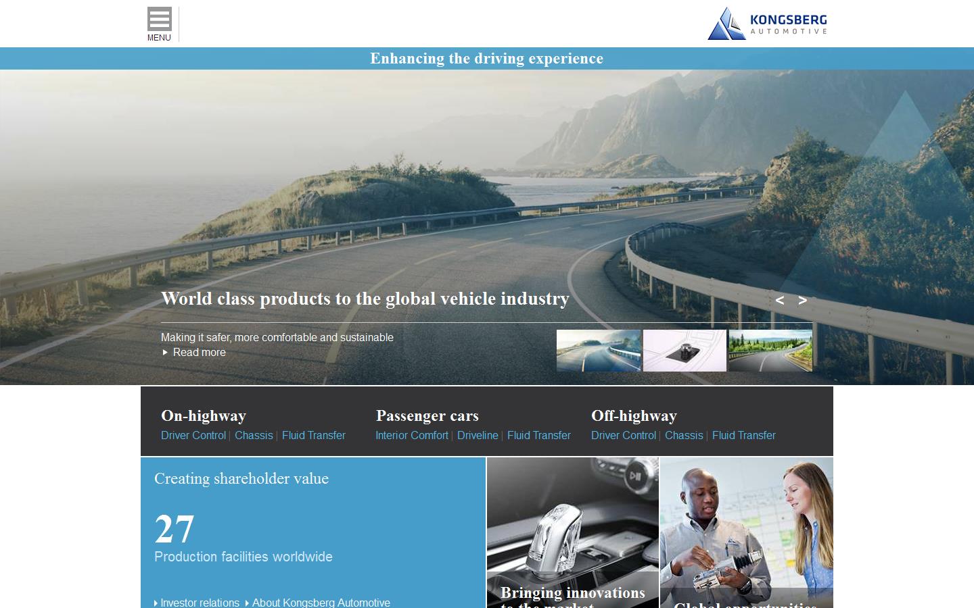Screen dimensions: 974x608
Task: Open Chassis under Off-highway
Action: [x=684, y=435]
